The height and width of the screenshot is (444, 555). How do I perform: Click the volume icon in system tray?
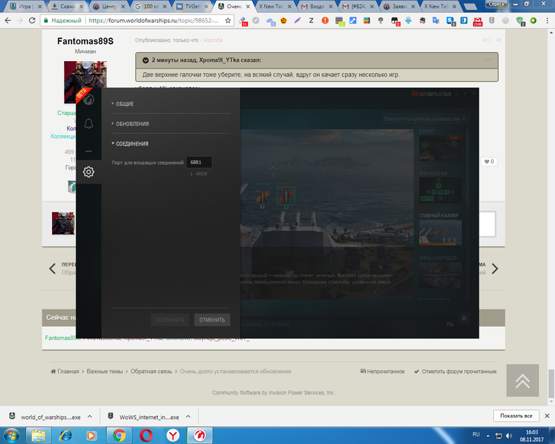pos(509,436)
